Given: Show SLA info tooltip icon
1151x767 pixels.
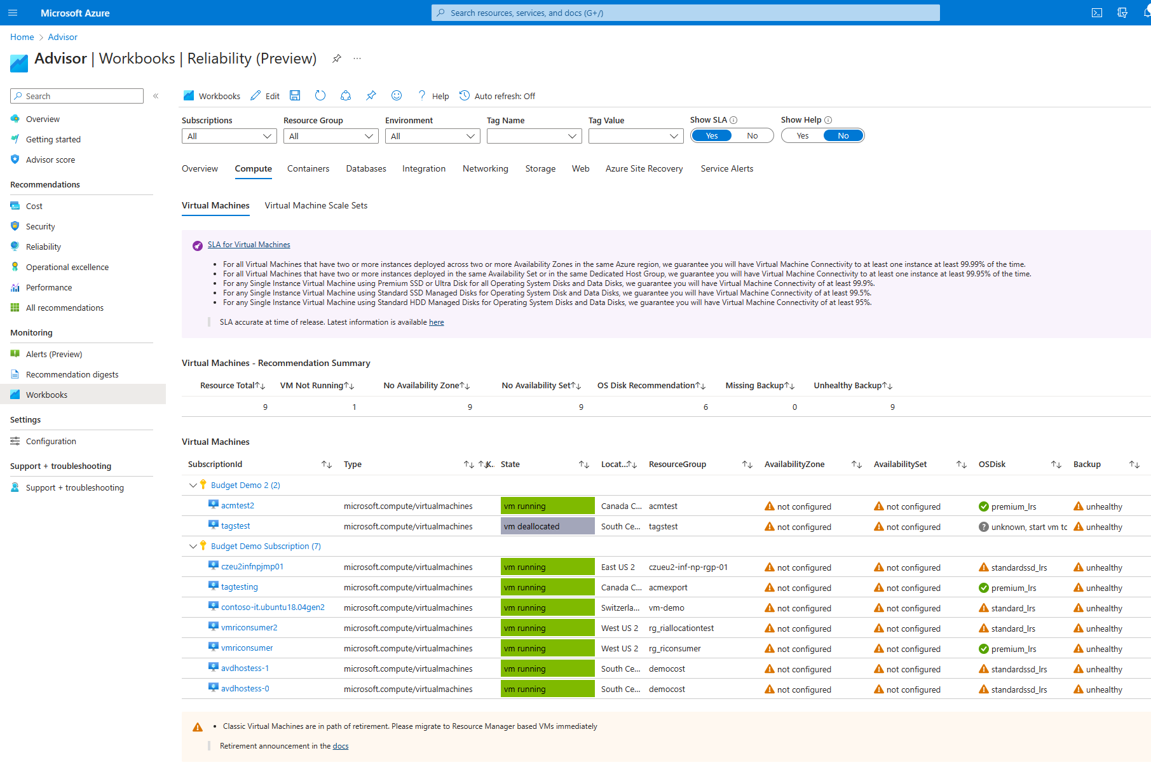Looking at the screenshot, I should (x=733, y=120).
